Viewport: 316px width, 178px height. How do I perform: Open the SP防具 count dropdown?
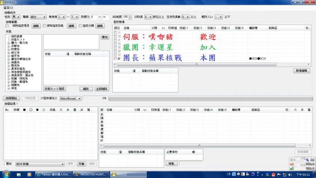[148, 17]
